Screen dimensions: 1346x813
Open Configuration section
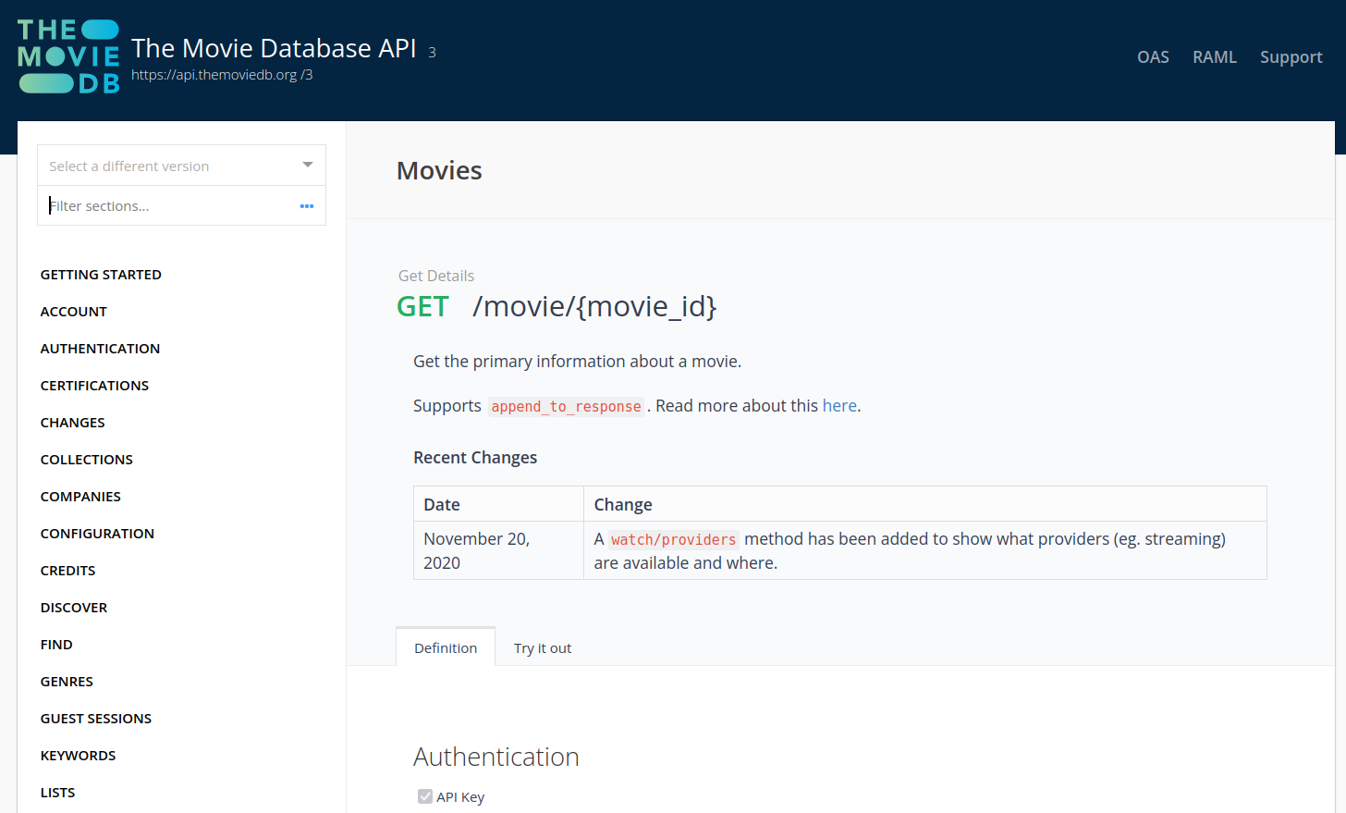(x=97, y=534)
